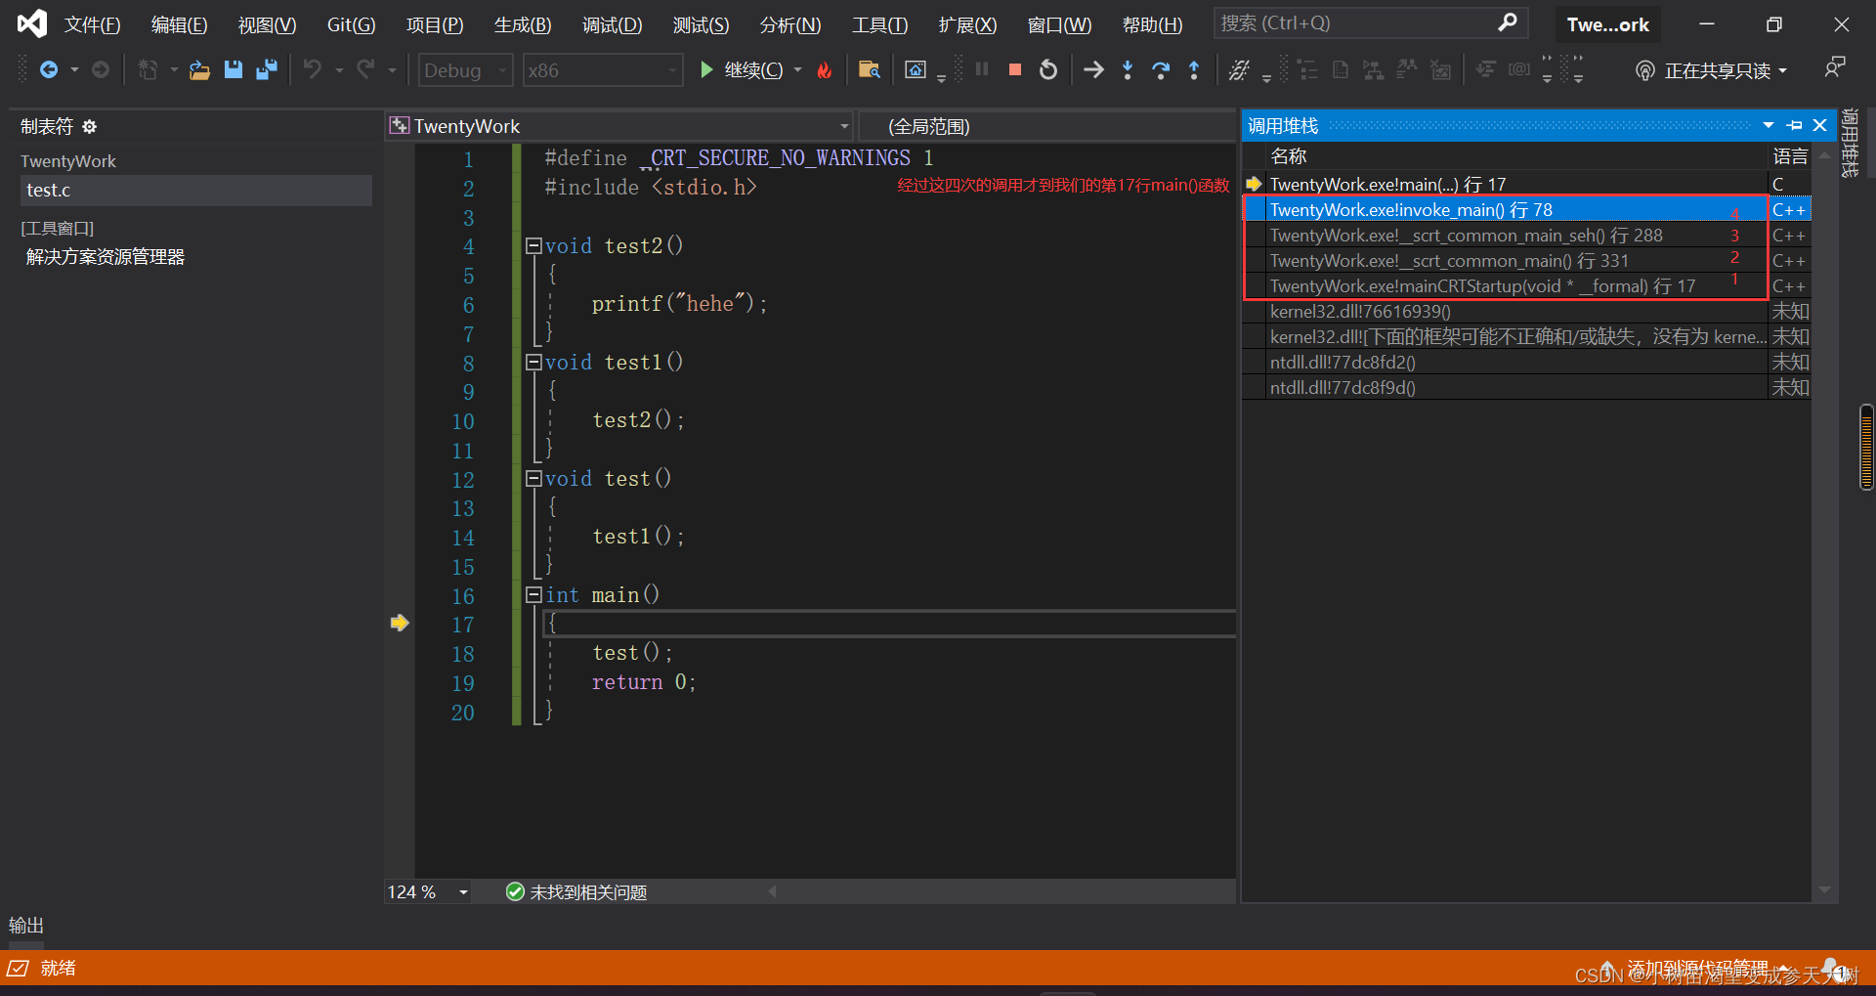Click the live share broadcast icon
The width and height of the screenshot is (1876, 996).
tap(1645, 70)
